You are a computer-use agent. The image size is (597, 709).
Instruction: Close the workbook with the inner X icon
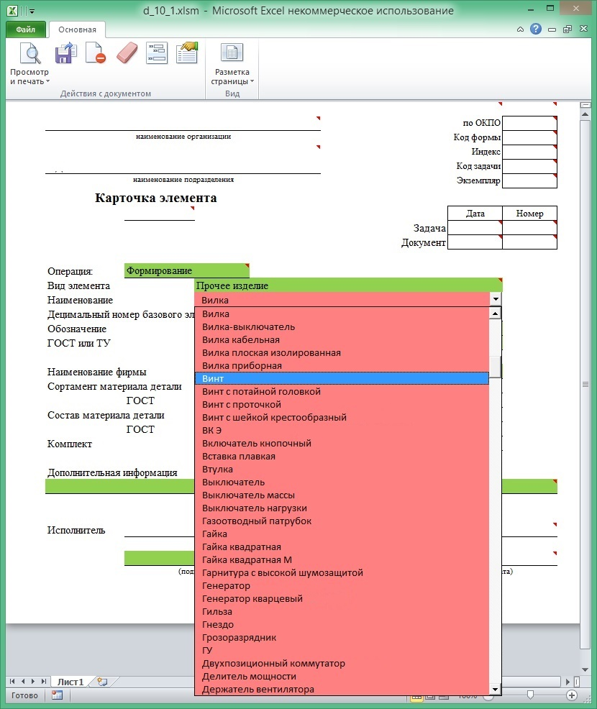[x=583, y=29]
